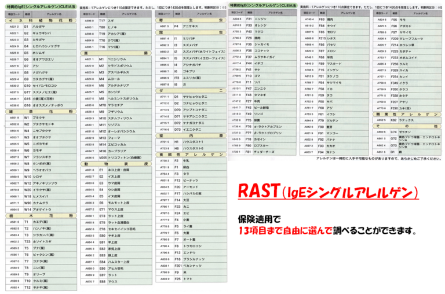Click T19 アカシア(属) entry
Screen dimensions: 445x294
coord(116,34)
